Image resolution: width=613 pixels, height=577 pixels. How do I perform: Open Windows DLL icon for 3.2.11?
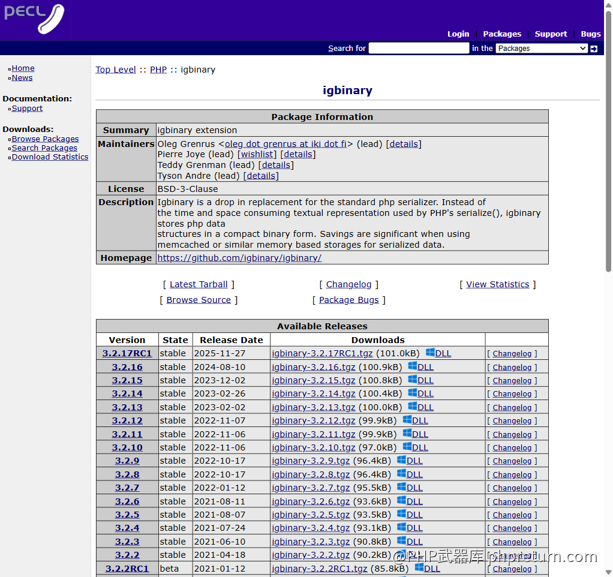coord(407,433)
